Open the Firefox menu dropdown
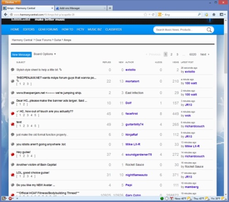The height and width of the screenshot is (202, 229). [11, 2]
